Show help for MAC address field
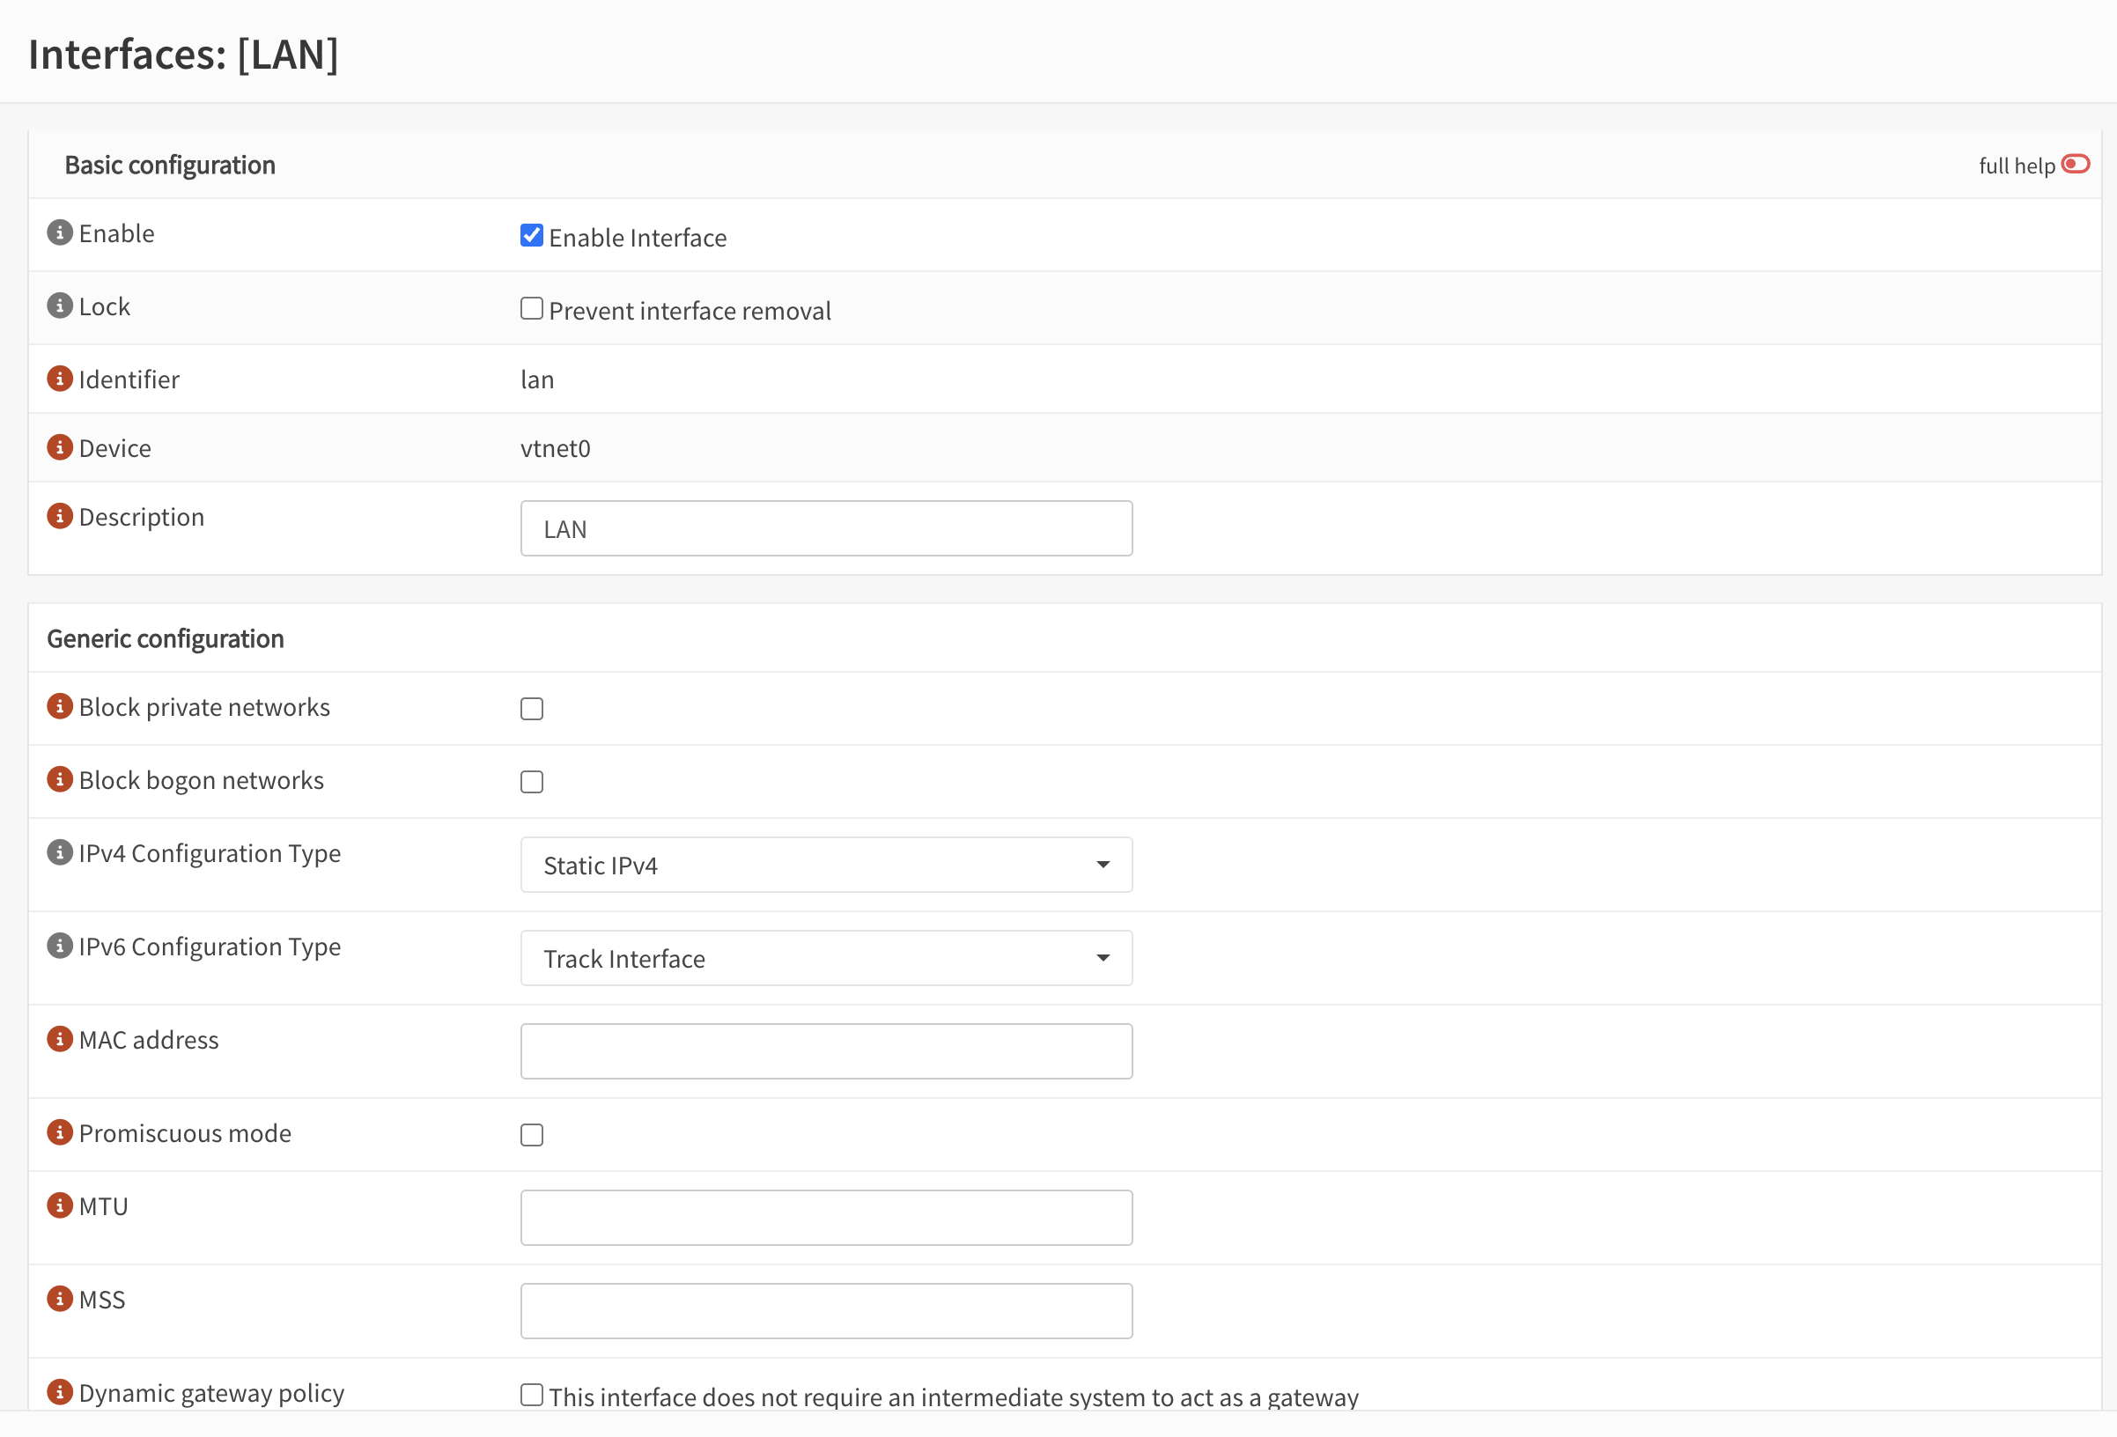Viewport: 2117px width, 1437px height. point(59,1039)
